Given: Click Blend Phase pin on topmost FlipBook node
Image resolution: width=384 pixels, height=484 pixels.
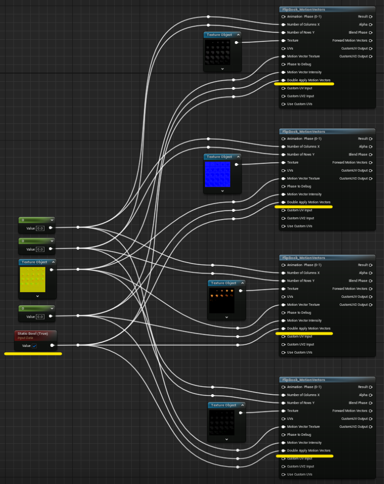Looking at the screenshot, I should pos(371,33).
